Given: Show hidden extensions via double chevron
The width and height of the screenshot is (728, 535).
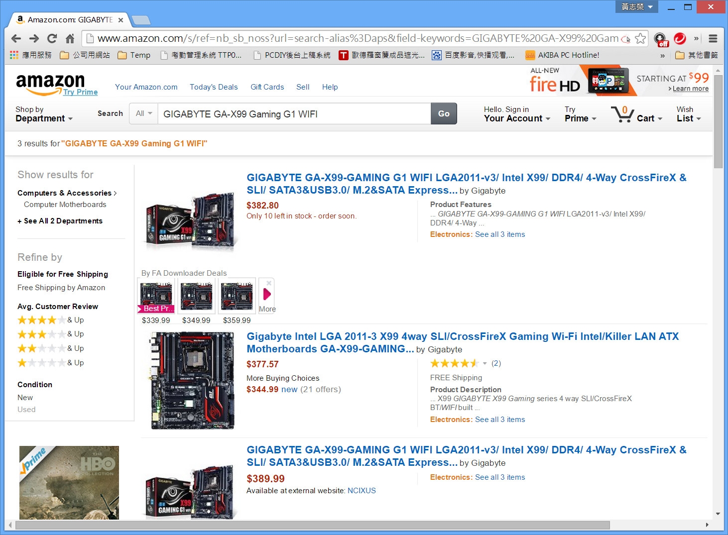Looking at the screenshot, I should coord(697,38).
